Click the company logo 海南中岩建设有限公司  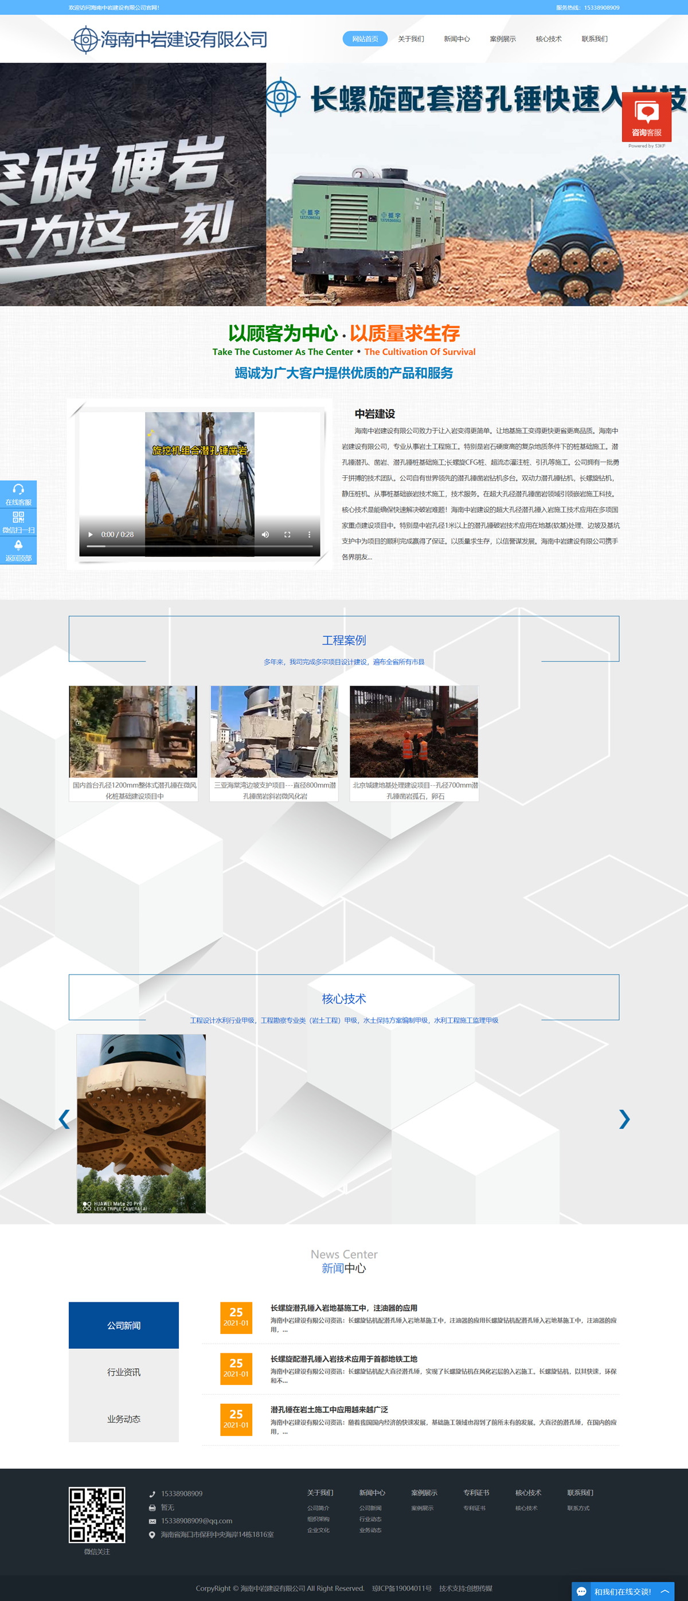[170, 40]
